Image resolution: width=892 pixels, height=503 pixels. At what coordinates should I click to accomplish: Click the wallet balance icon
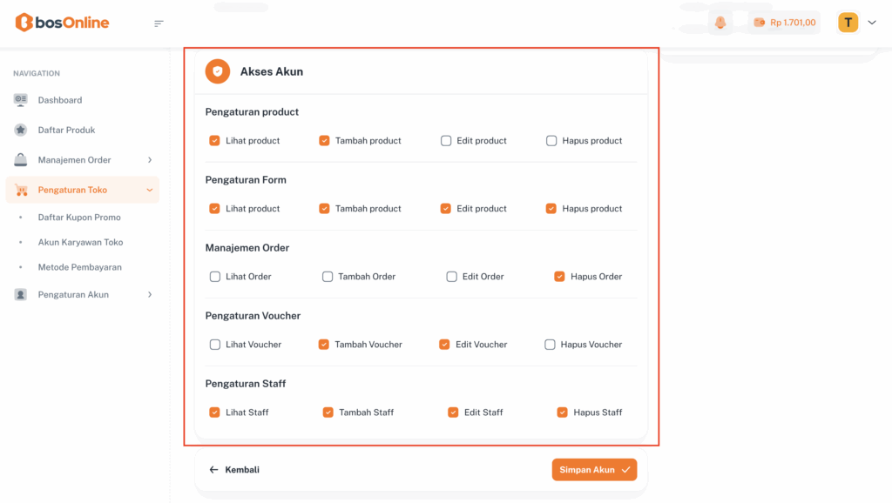click(x=760, y=23)
